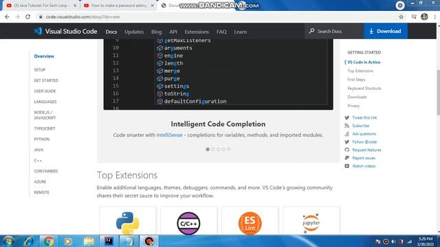
Task: Click the page vertical scrollbar thumb
Action: [x=438, y=92]
